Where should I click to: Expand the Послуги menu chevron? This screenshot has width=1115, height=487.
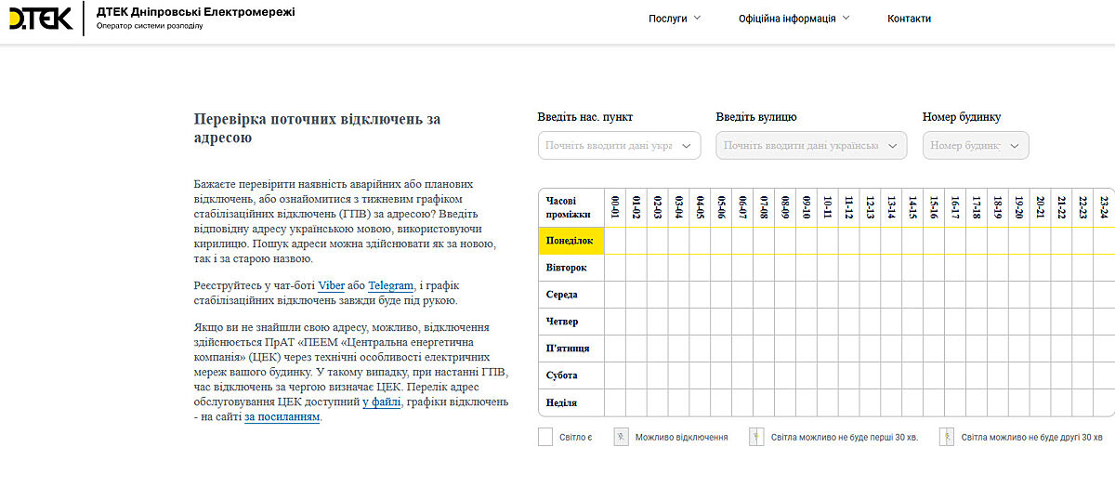click(698, 18)
